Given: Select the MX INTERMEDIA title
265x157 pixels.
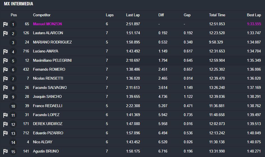Looking at the screenshot, I should [x=19, y=4].
